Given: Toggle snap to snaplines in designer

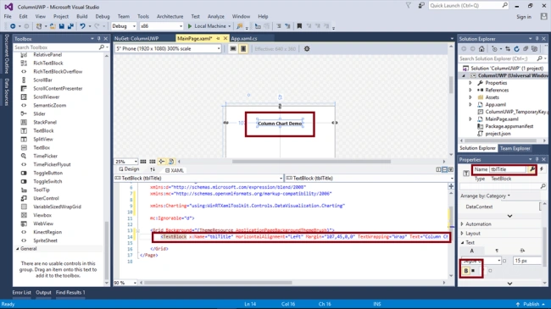Looking at the screenshot, I should click(162, 162).
